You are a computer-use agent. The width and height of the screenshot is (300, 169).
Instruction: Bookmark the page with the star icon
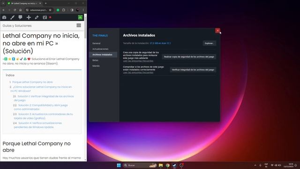(50, 10)
